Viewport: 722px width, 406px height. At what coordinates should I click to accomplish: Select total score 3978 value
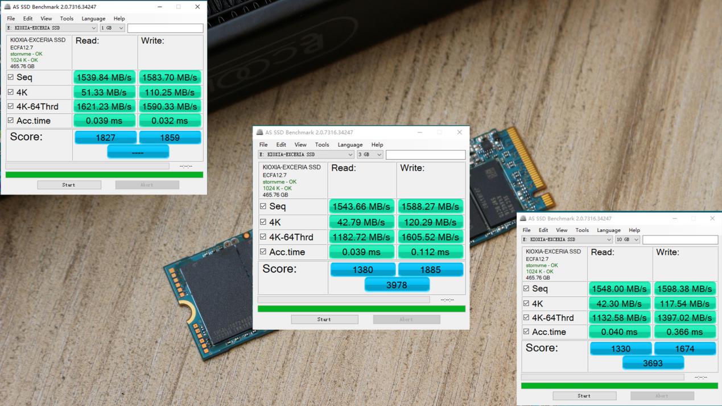397,285
